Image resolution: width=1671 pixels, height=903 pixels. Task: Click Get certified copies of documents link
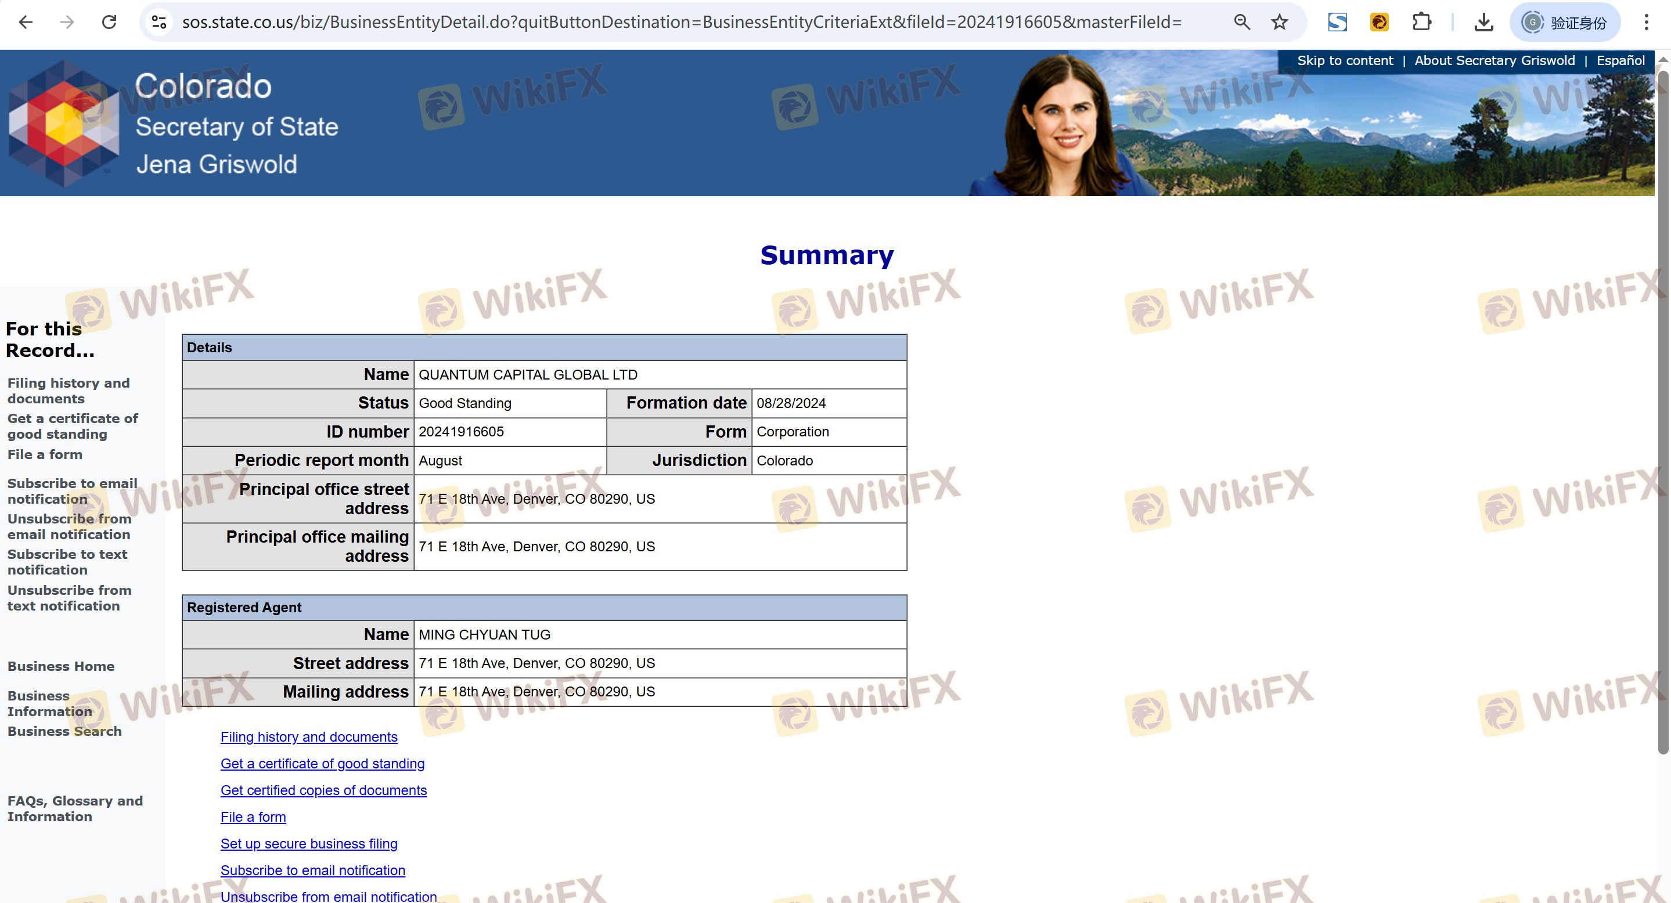coord(324,790)
